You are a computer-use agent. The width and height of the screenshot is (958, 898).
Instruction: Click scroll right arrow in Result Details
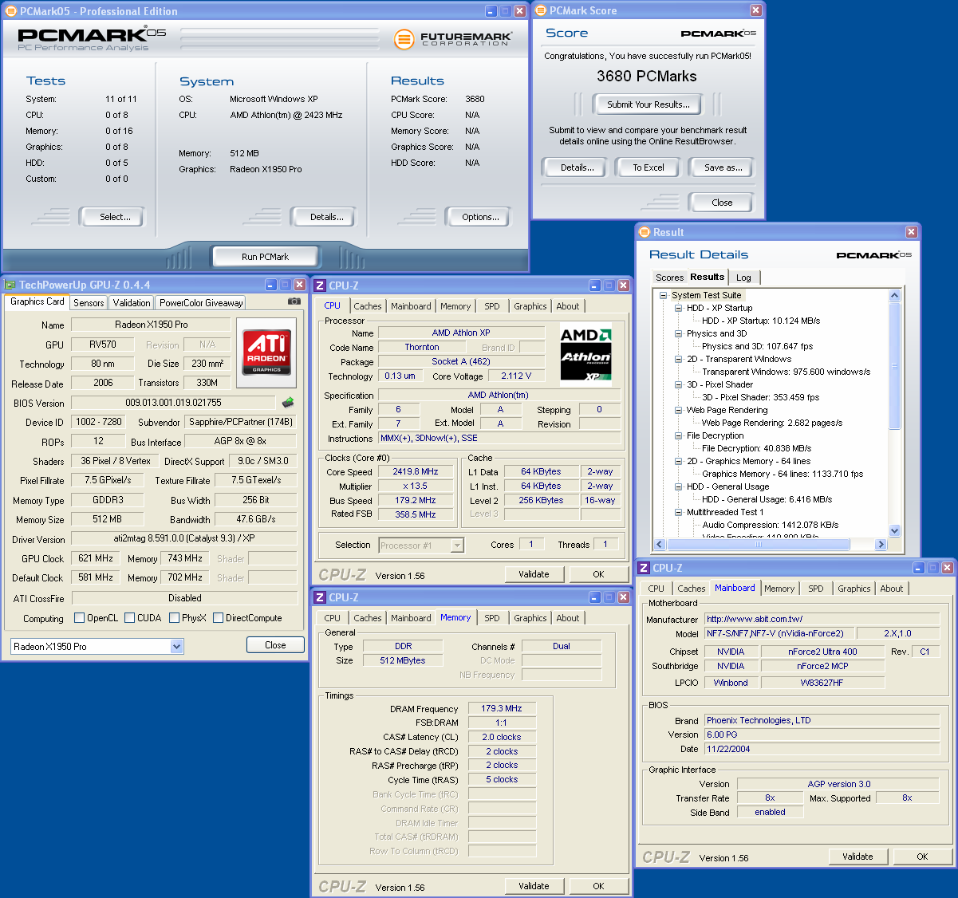pyautogui.click(x=881, y=545)
